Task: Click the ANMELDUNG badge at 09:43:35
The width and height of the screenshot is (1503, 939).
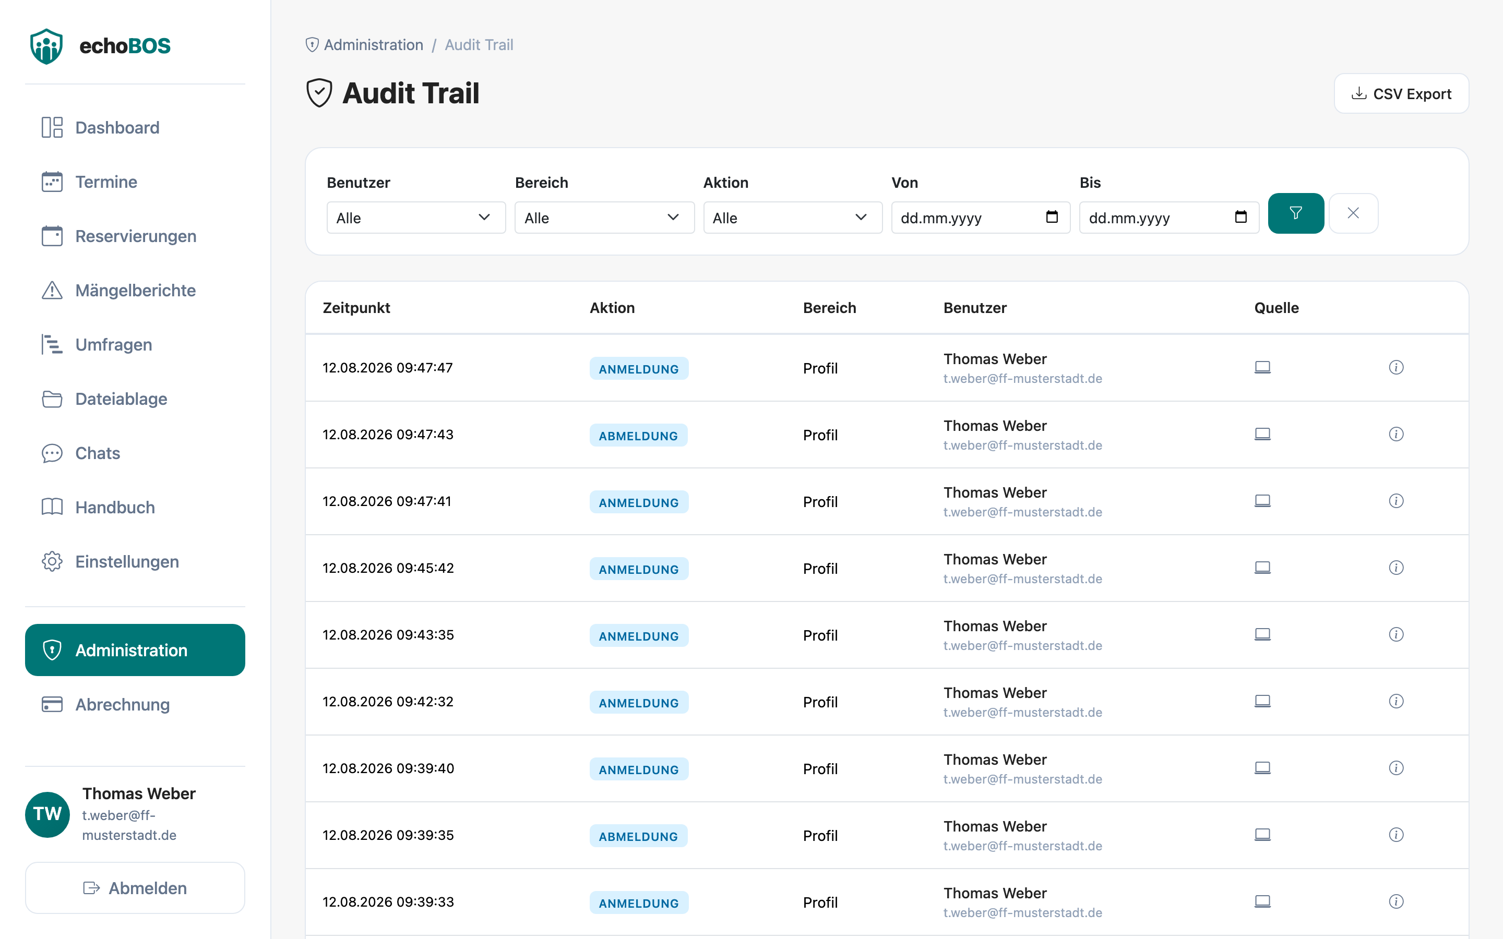Action: pos(638,636)
